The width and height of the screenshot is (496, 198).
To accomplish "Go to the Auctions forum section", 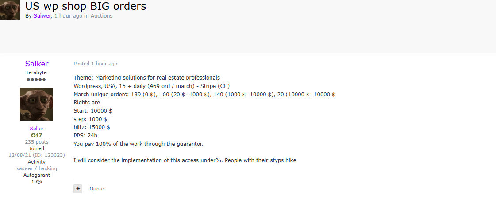I will click(x=101, y=16).
